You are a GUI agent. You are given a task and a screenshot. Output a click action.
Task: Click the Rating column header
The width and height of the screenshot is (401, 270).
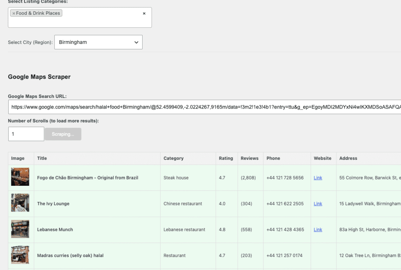click(226, 158)
